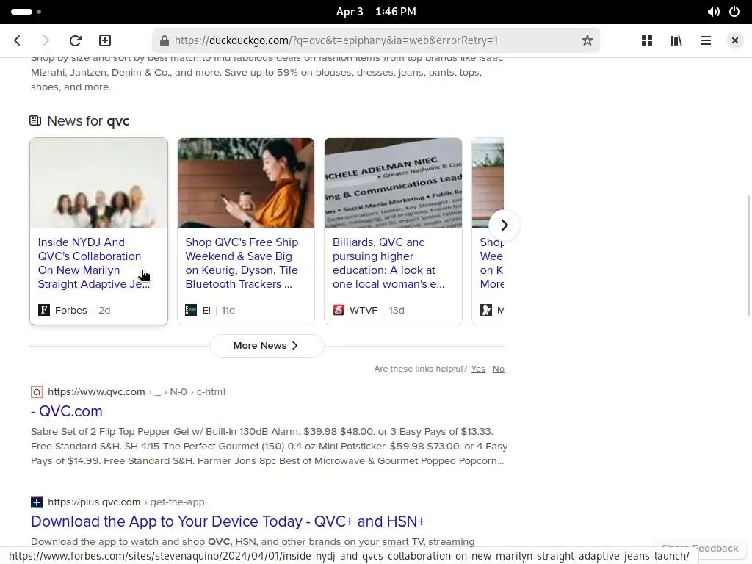This screenshot has width=752, height=564.
Task: Click the WTVF channel 5 source icon
Action: point(339,310)
